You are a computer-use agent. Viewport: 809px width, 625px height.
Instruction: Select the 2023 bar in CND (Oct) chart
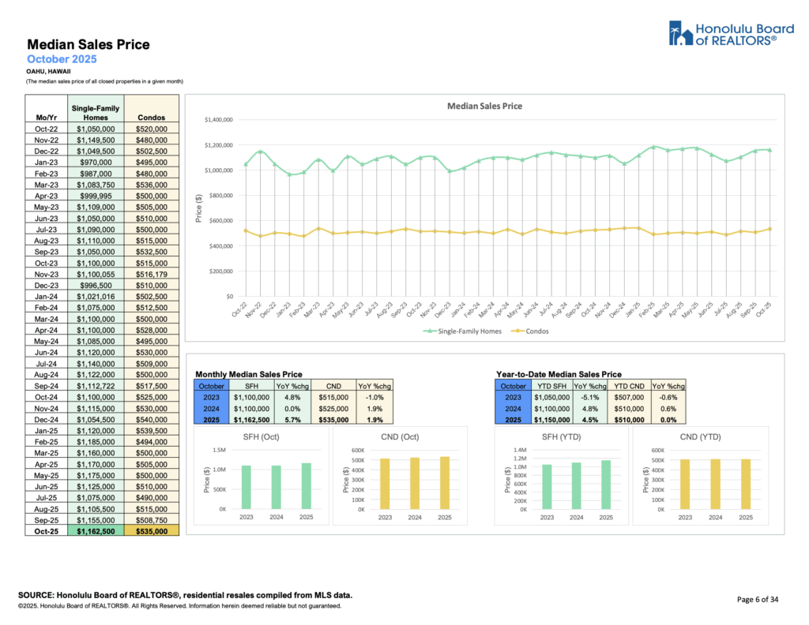[385, 484]
